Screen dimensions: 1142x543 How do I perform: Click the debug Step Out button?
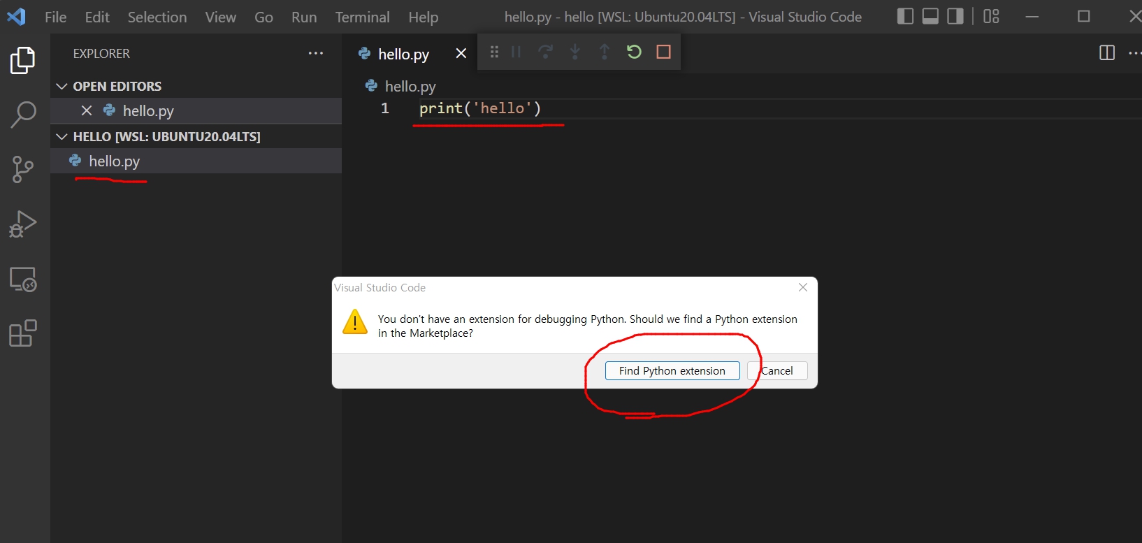605,52
